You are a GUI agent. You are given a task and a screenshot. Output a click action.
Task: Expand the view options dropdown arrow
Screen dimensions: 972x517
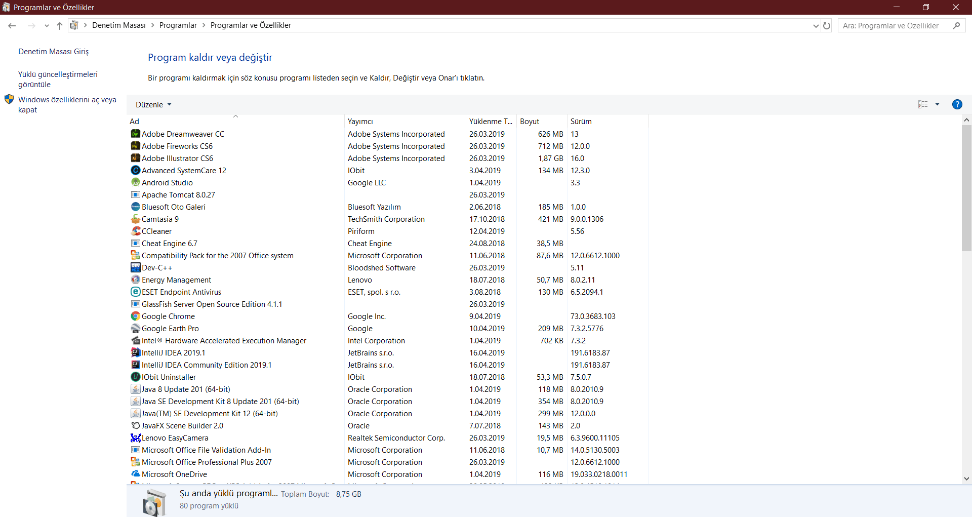937,104
